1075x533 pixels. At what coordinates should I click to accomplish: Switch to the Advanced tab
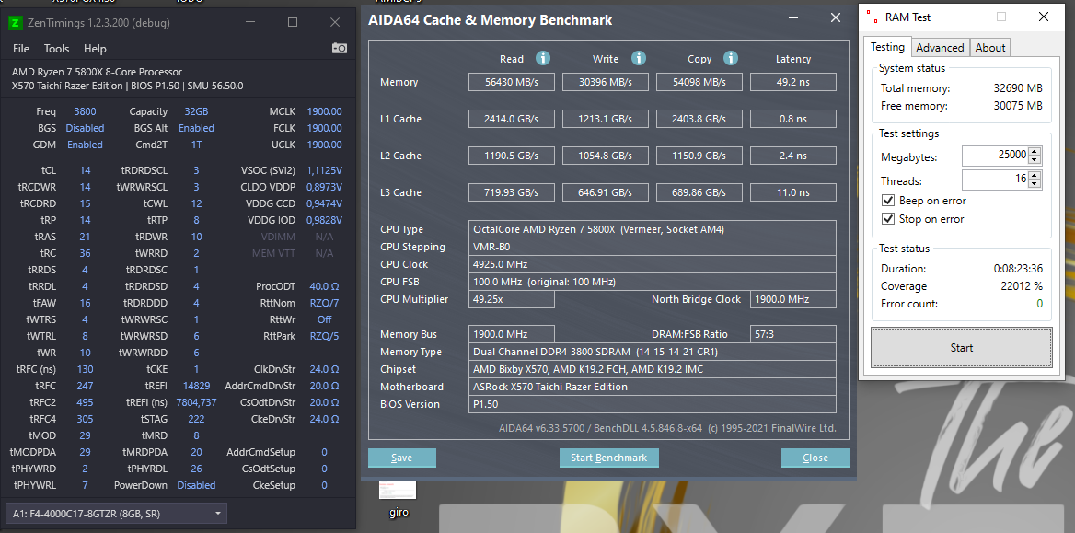(x=940, y=47)
